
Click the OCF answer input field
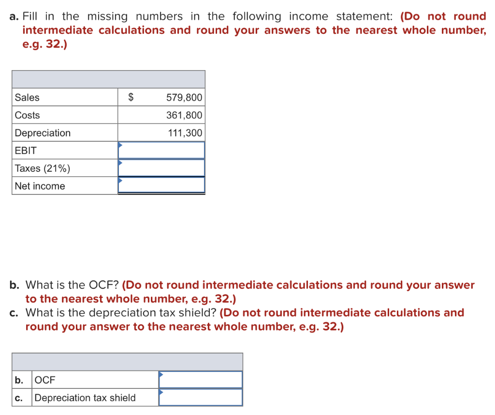point(201,380)
